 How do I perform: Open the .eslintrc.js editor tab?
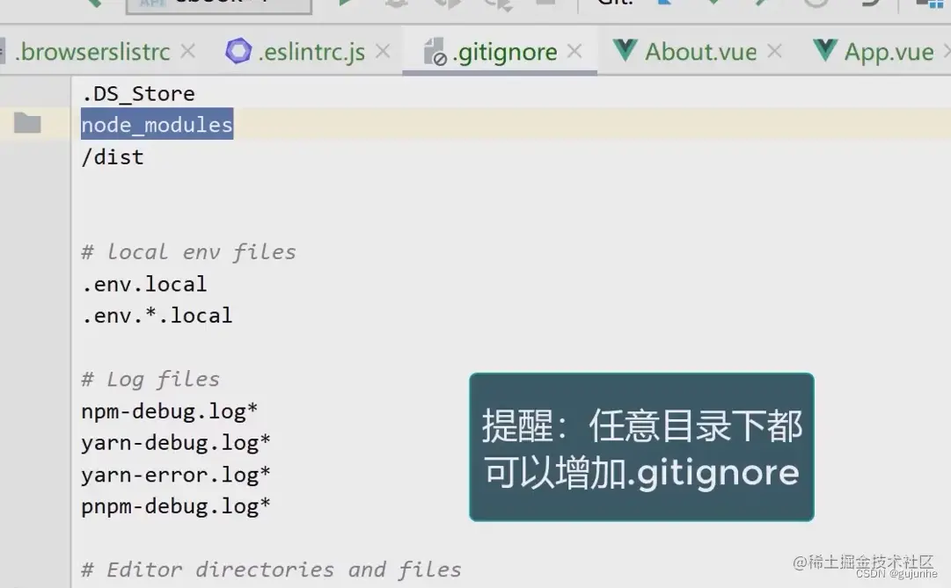[311, 52]
